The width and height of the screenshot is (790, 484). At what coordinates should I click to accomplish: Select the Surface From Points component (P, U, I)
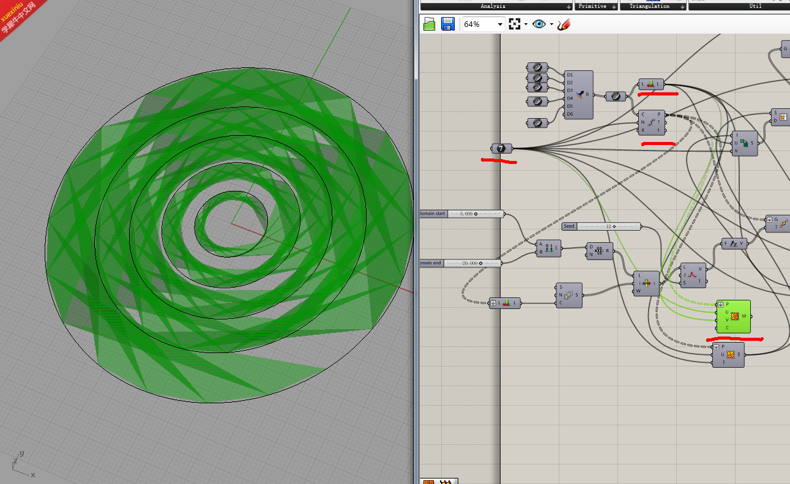click(728, 355)
